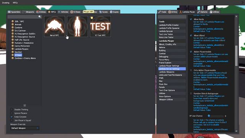Open the NPCs menu in top bar
The width and height of the screenshot is (245, 138).
coord(15,3)
